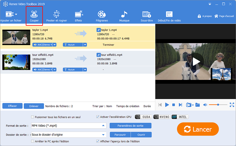This screenshot has width=236, height=146.
Task: Click the Eiffel tower overlay in preview
Action: point(222,74)
